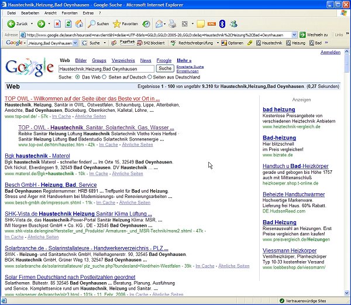The width and height of the screenshot is (351, 305).
Task: Open the Back button history dropdown arrow
Action: point(32,24)
